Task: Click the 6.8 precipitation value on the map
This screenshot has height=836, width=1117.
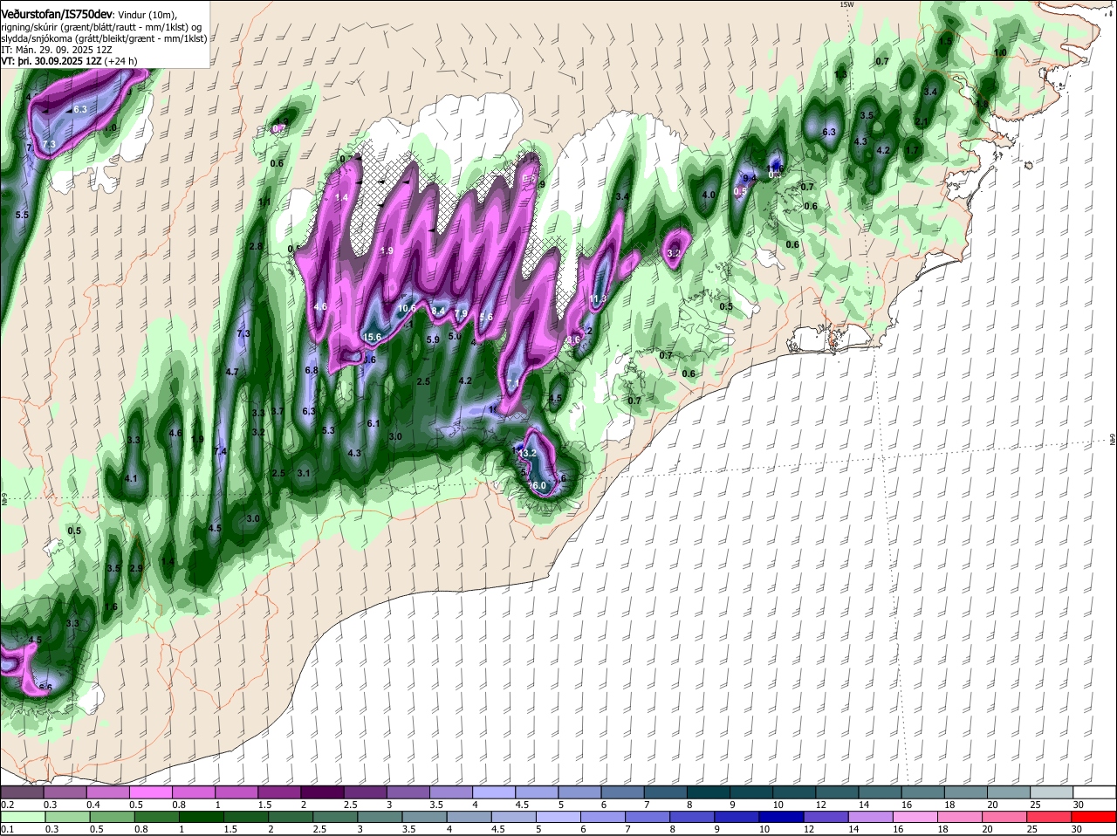Action: [312, 370]
